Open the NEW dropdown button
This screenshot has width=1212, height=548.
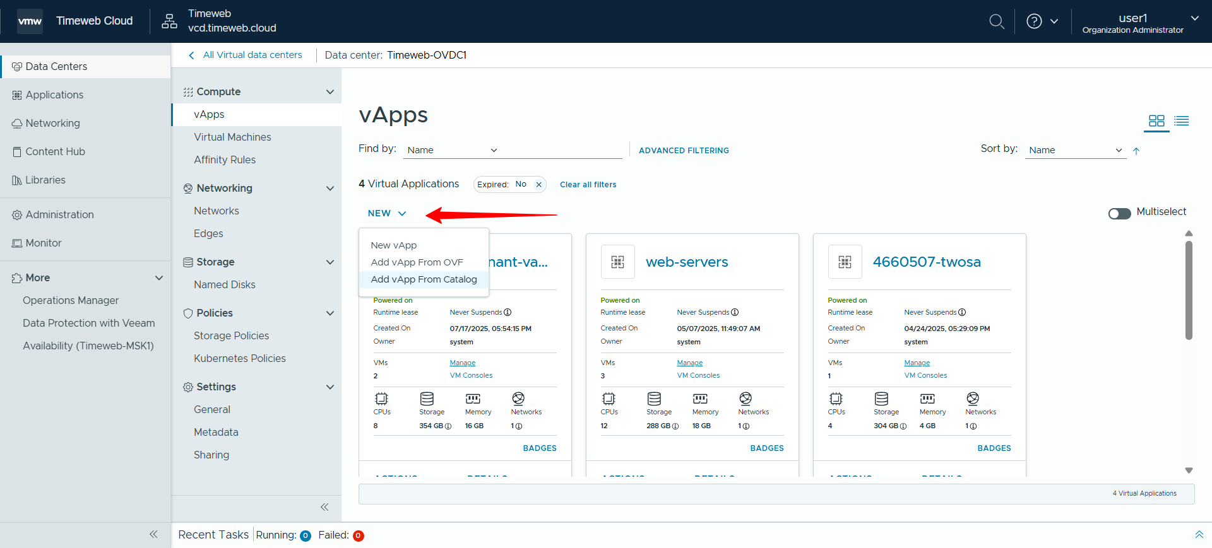(387, 213)
